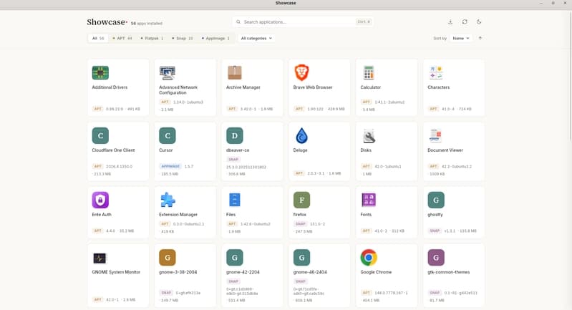
Task: Click the refresh icon in header
Action: [465, 22]
